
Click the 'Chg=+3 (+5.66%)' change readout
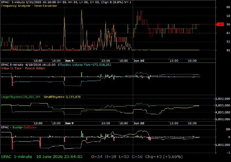164,157
